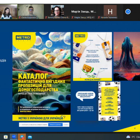140x140 pixels.
Task: Click the METRO breakfast ideas poster
Action: pyautogui.click(x=92, y=56)
